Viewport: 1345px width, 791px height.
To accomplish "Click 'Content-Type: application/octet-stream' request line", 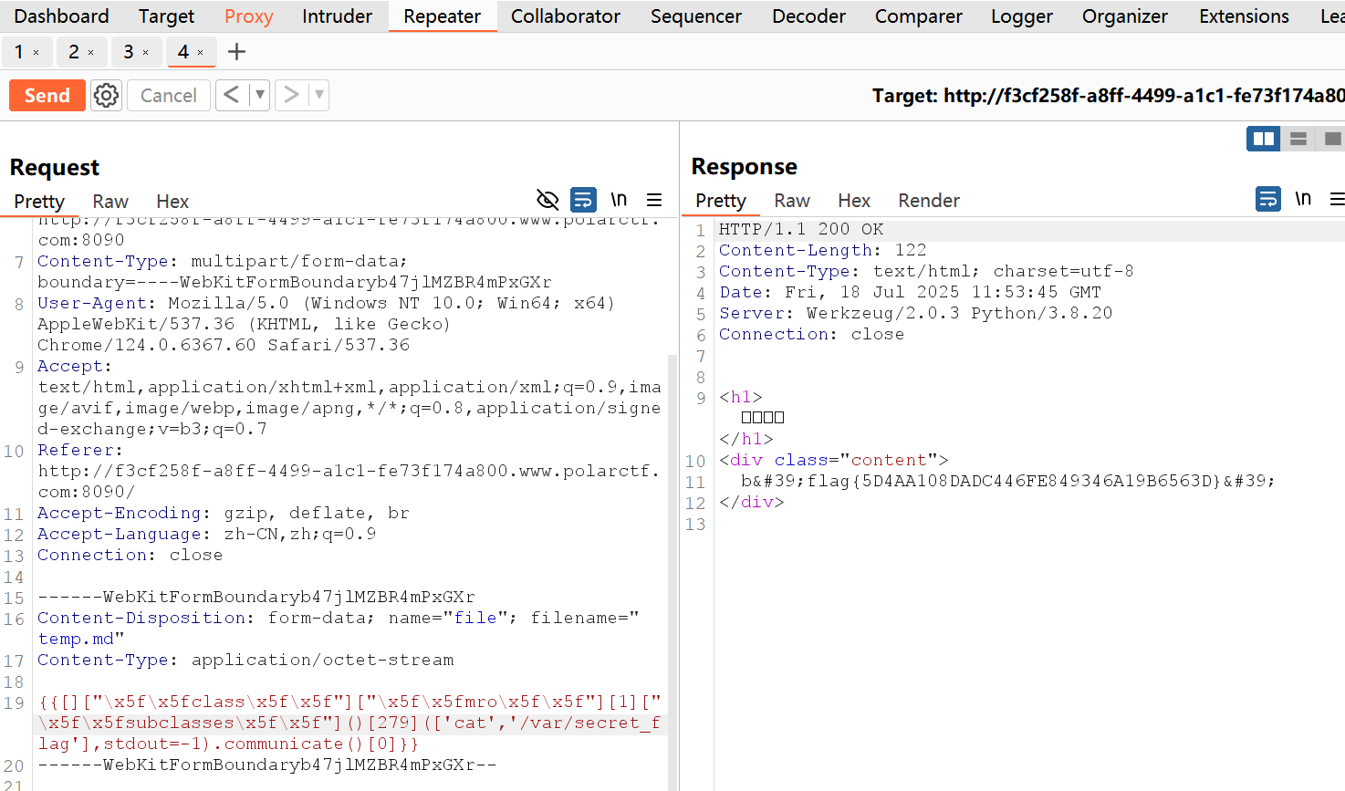I will (245, 660).
